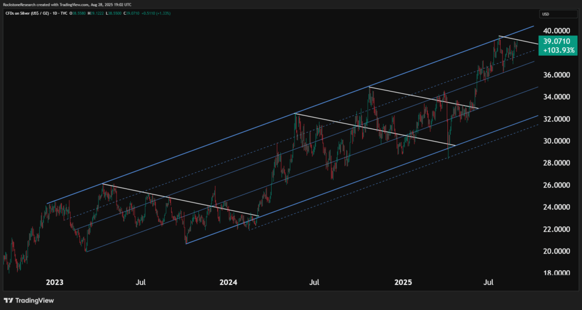The width and height of the screenshot is (582, 310).
Task: Click the Jul marker after 2025
Action: (x=488, y=282)
